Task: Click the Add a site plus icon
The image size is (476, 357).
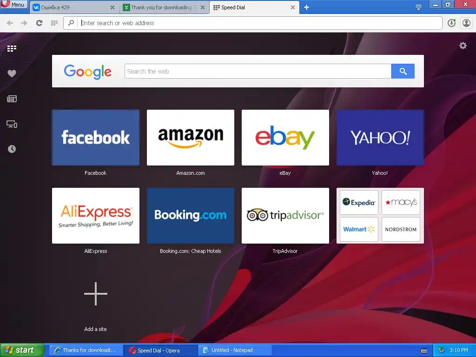Action: coord(96,294)
